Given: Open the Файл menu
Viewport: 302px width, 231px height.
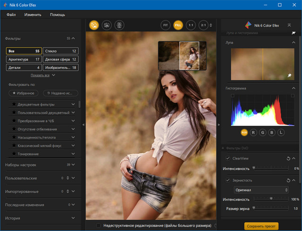Looking at the screenshot, I should coord(12,15).
